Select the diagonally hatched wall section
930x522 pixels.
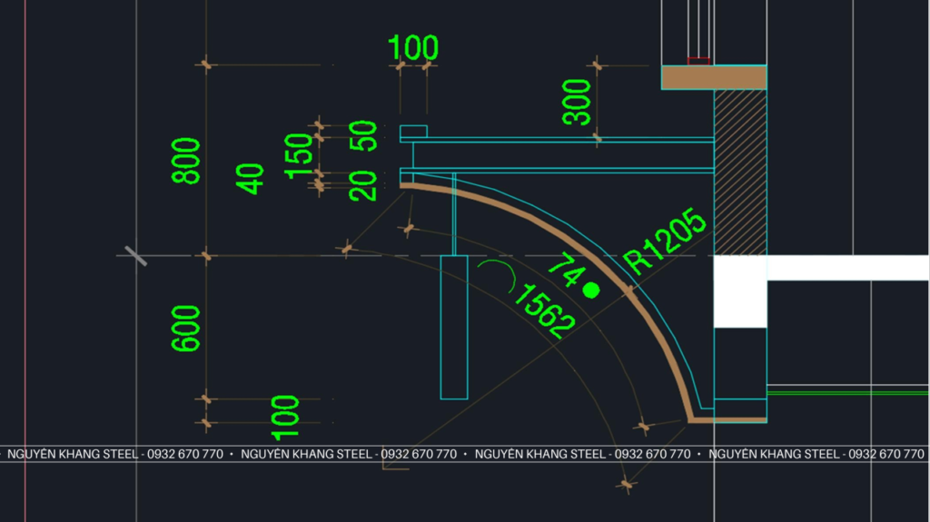pyautogui.click(x=740, y=172)
